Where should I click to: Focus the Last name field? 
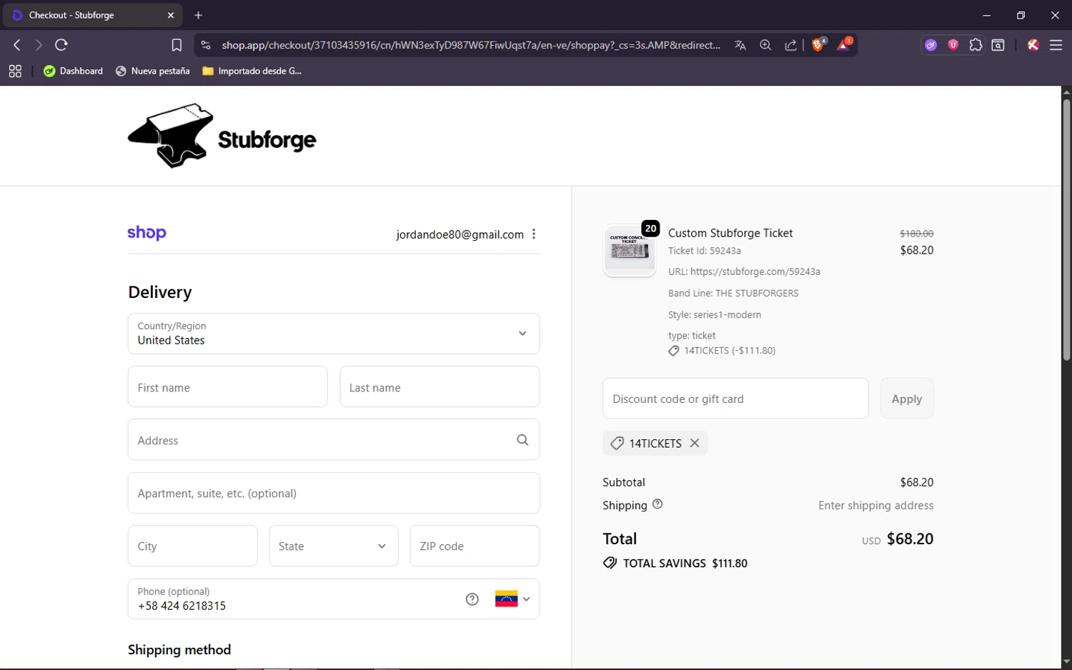(x=440, y=387)
